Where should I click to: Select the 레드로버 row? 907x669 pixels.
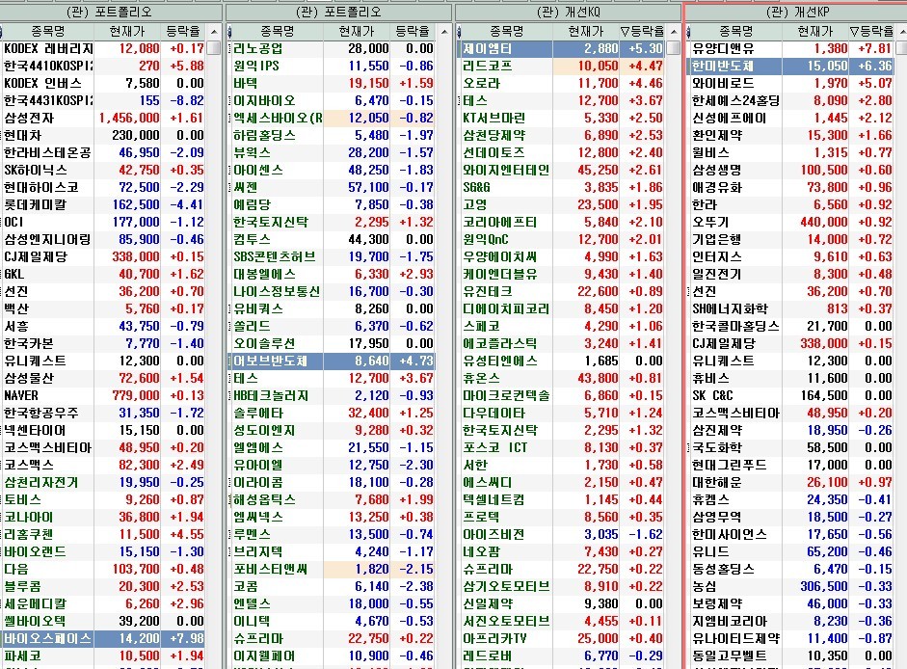tap(562, 656)
